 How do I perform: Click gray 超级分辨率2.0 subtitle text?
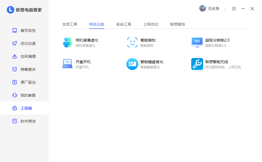(x=216, y=46)
